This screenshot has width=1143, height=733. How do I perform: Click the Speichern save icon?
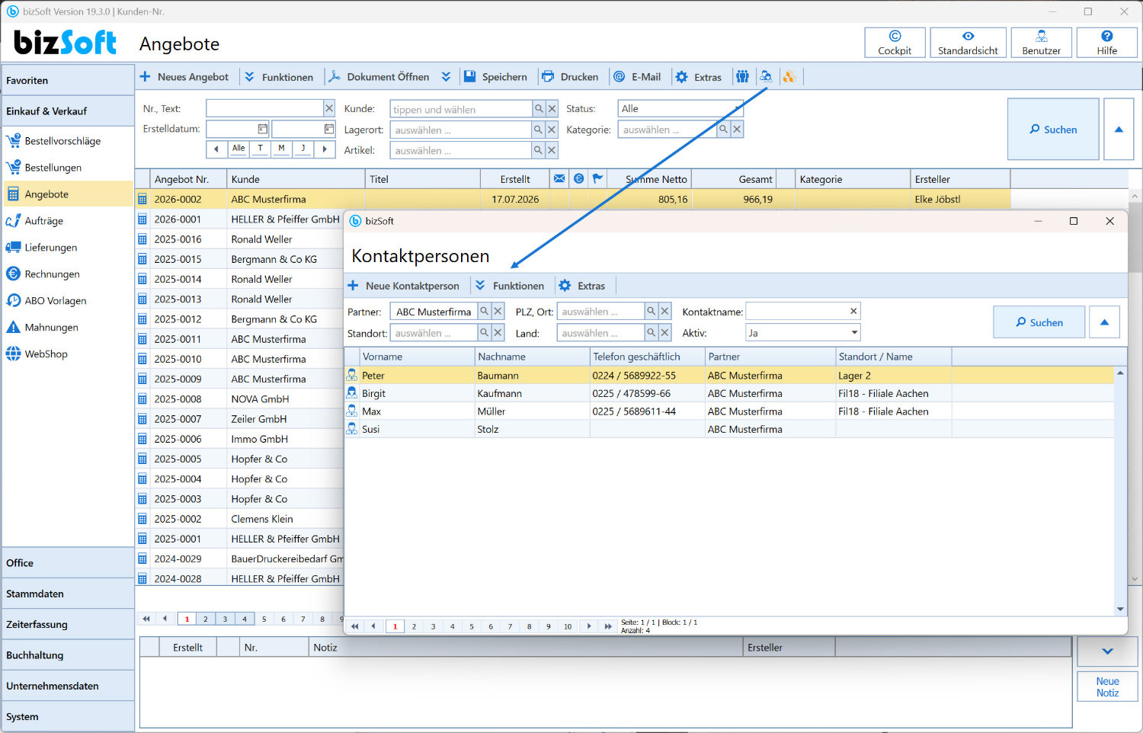click(469, 77)
